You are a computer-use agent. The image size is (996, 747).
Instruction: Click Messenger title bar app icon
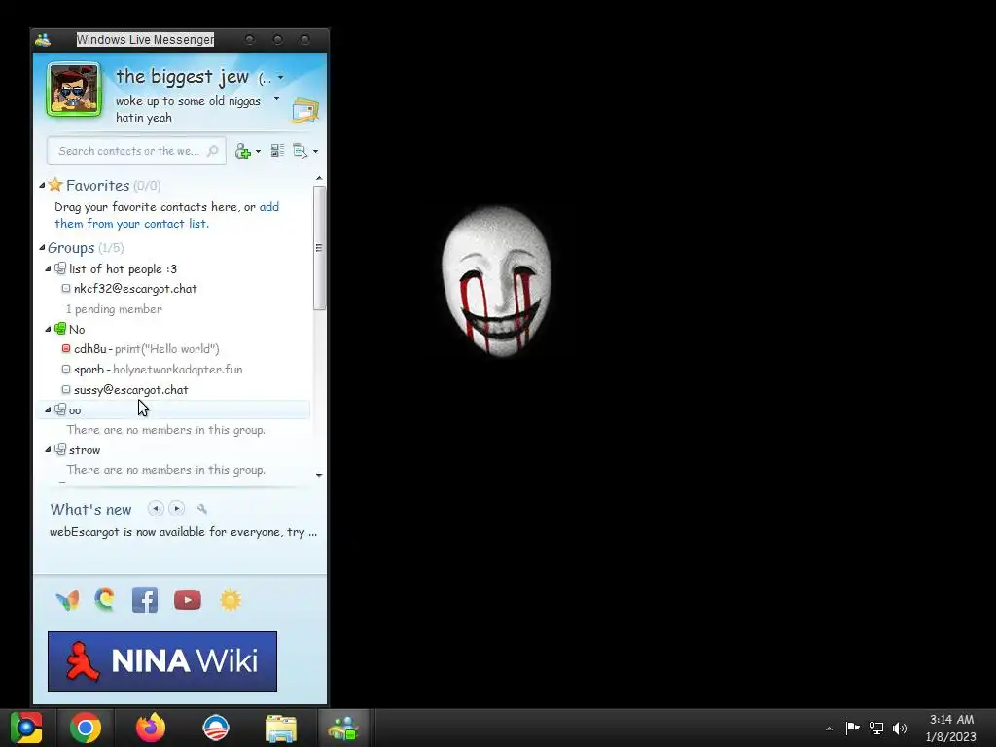[43, 39]
